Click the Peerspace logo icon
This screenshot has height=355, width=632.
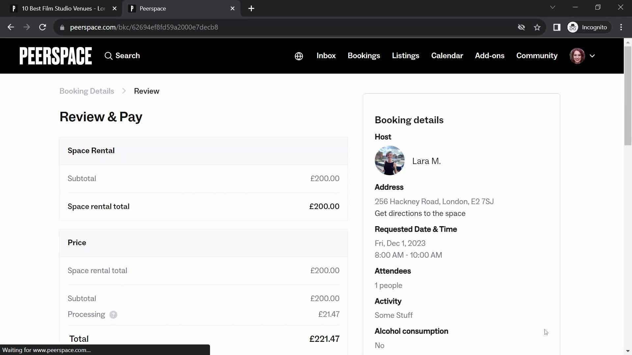click(x=56, y=56)
